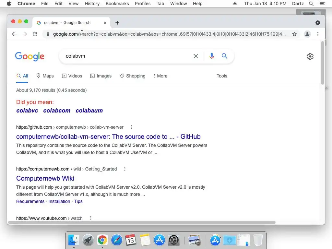This screenshot has height=249, width=332.
Task: Open the Bookmarks menu
Action: 117,4
